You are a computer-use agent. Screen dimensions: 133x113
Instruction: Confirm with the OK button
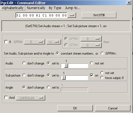[x=75, y=108]
